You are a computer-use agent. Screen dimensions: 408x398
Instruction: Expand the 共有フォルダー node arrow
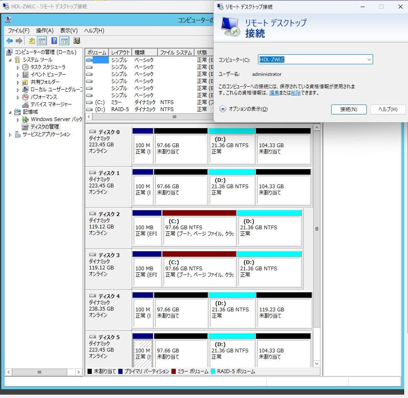(18, 83)
